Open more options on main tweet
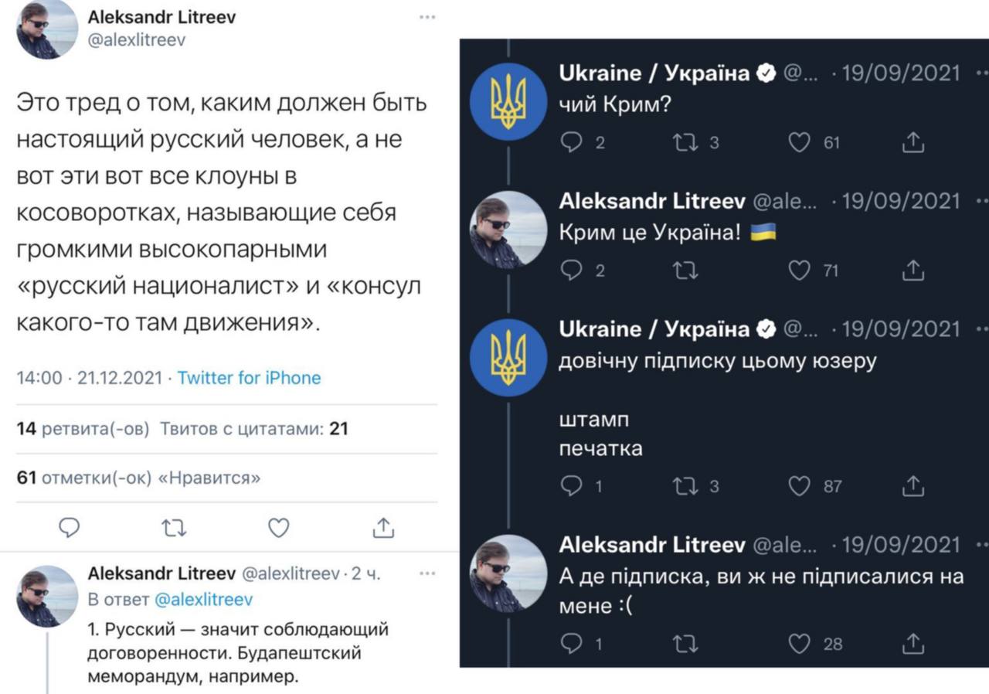 (x=427, y=17)
